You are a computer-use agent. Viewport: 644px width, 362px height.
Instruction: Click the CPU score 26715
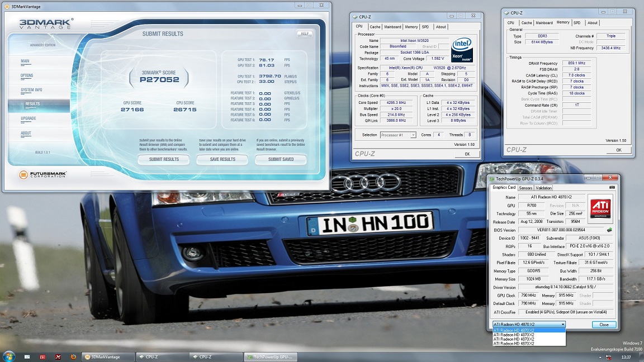point(185,109)
